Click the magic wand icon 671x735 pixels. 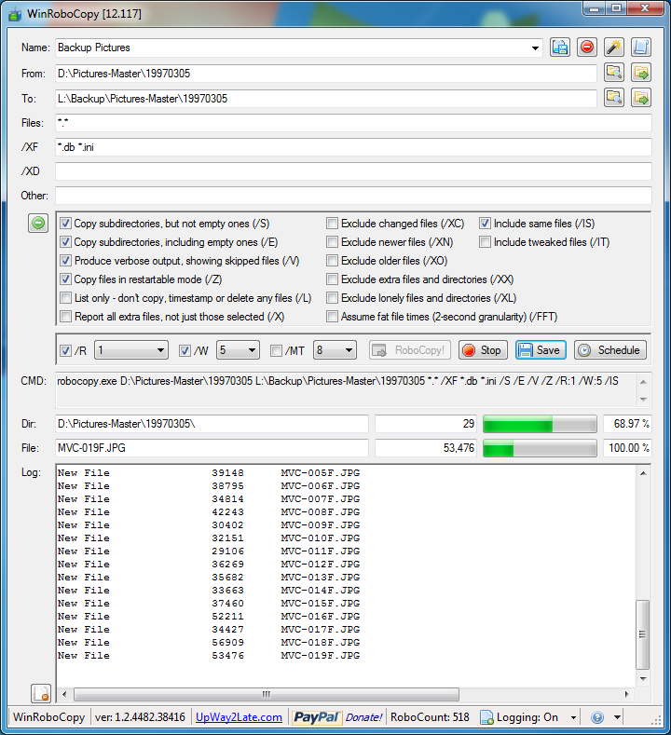(x=614, y=48)
